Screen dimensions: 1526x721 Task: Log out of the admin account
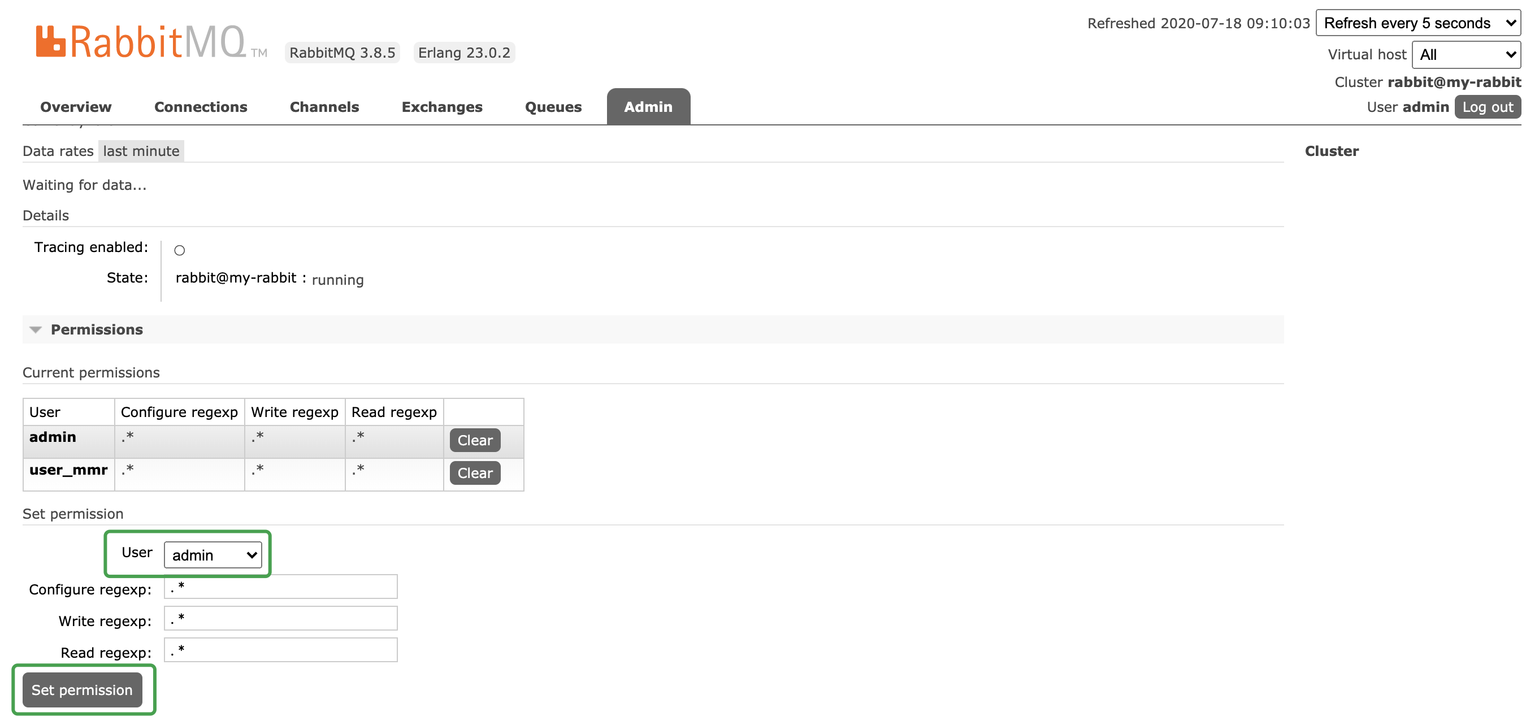coord(1487,107)
